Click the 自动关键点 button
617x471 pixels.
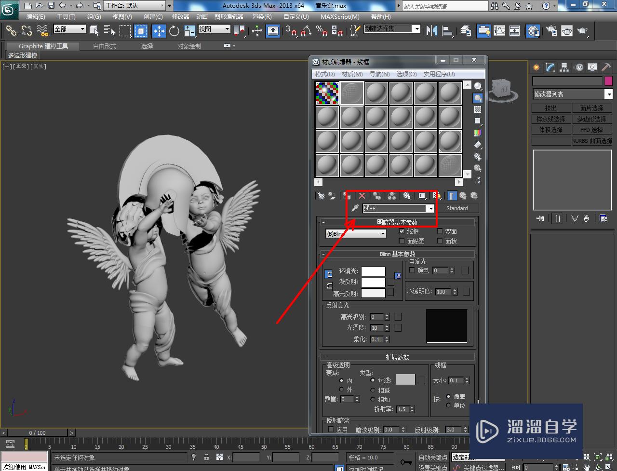coord(433,458)
